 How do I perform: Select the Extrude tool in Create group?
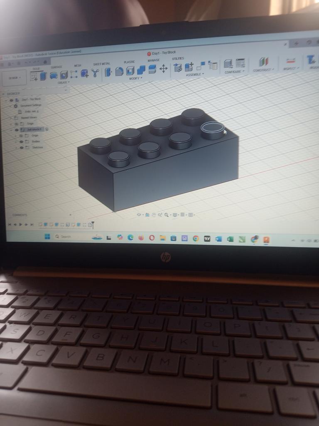tap(43, 77)
